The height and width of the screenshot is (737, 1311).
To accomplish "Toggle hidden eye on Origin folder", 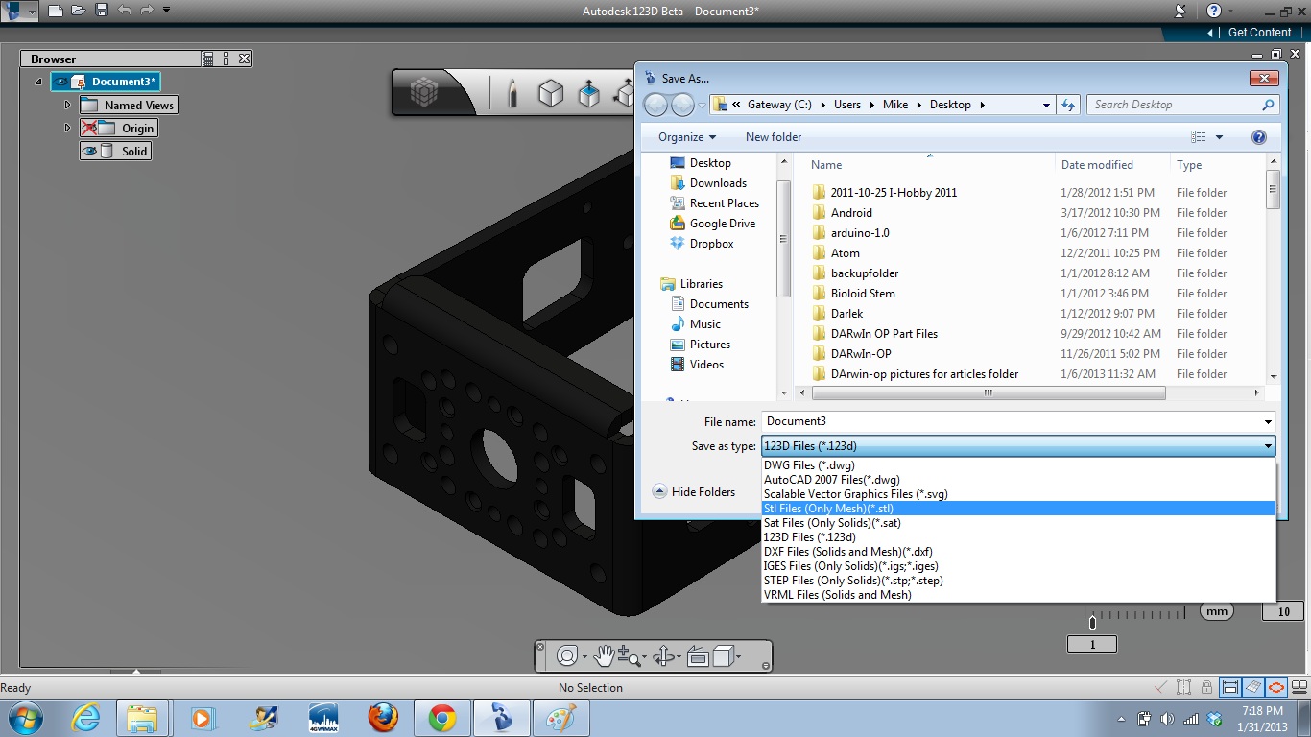I will (89, 128).
